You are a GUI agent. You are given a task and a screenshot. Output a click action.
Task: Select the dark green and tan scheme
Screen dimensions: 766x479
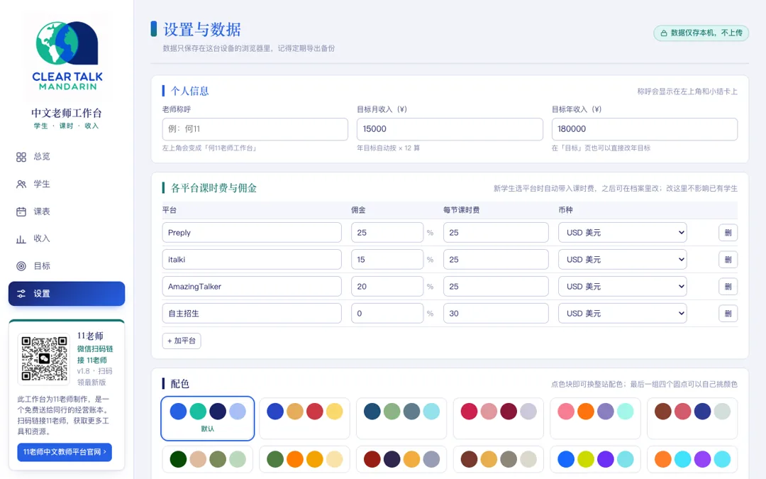click(x=208, y=459)
